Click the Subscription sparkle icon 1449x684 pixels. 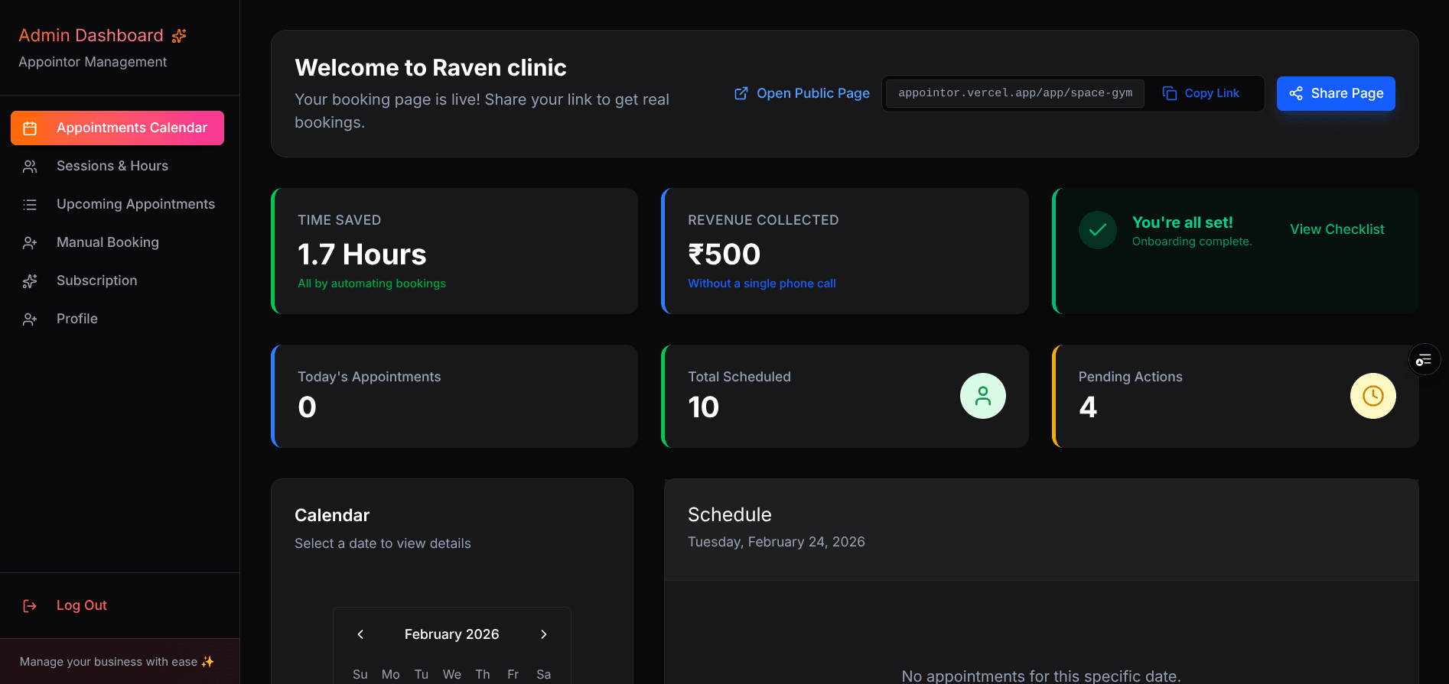(x=30, y=281)
